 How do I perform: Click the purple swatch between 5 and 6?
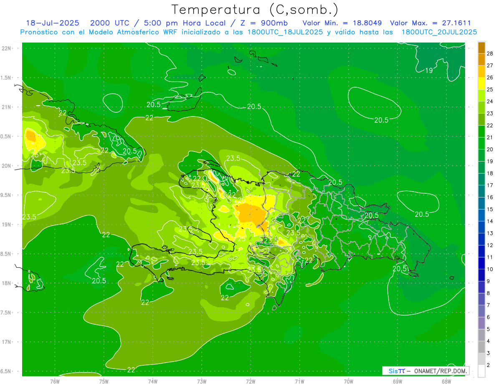tap(481, 323)
